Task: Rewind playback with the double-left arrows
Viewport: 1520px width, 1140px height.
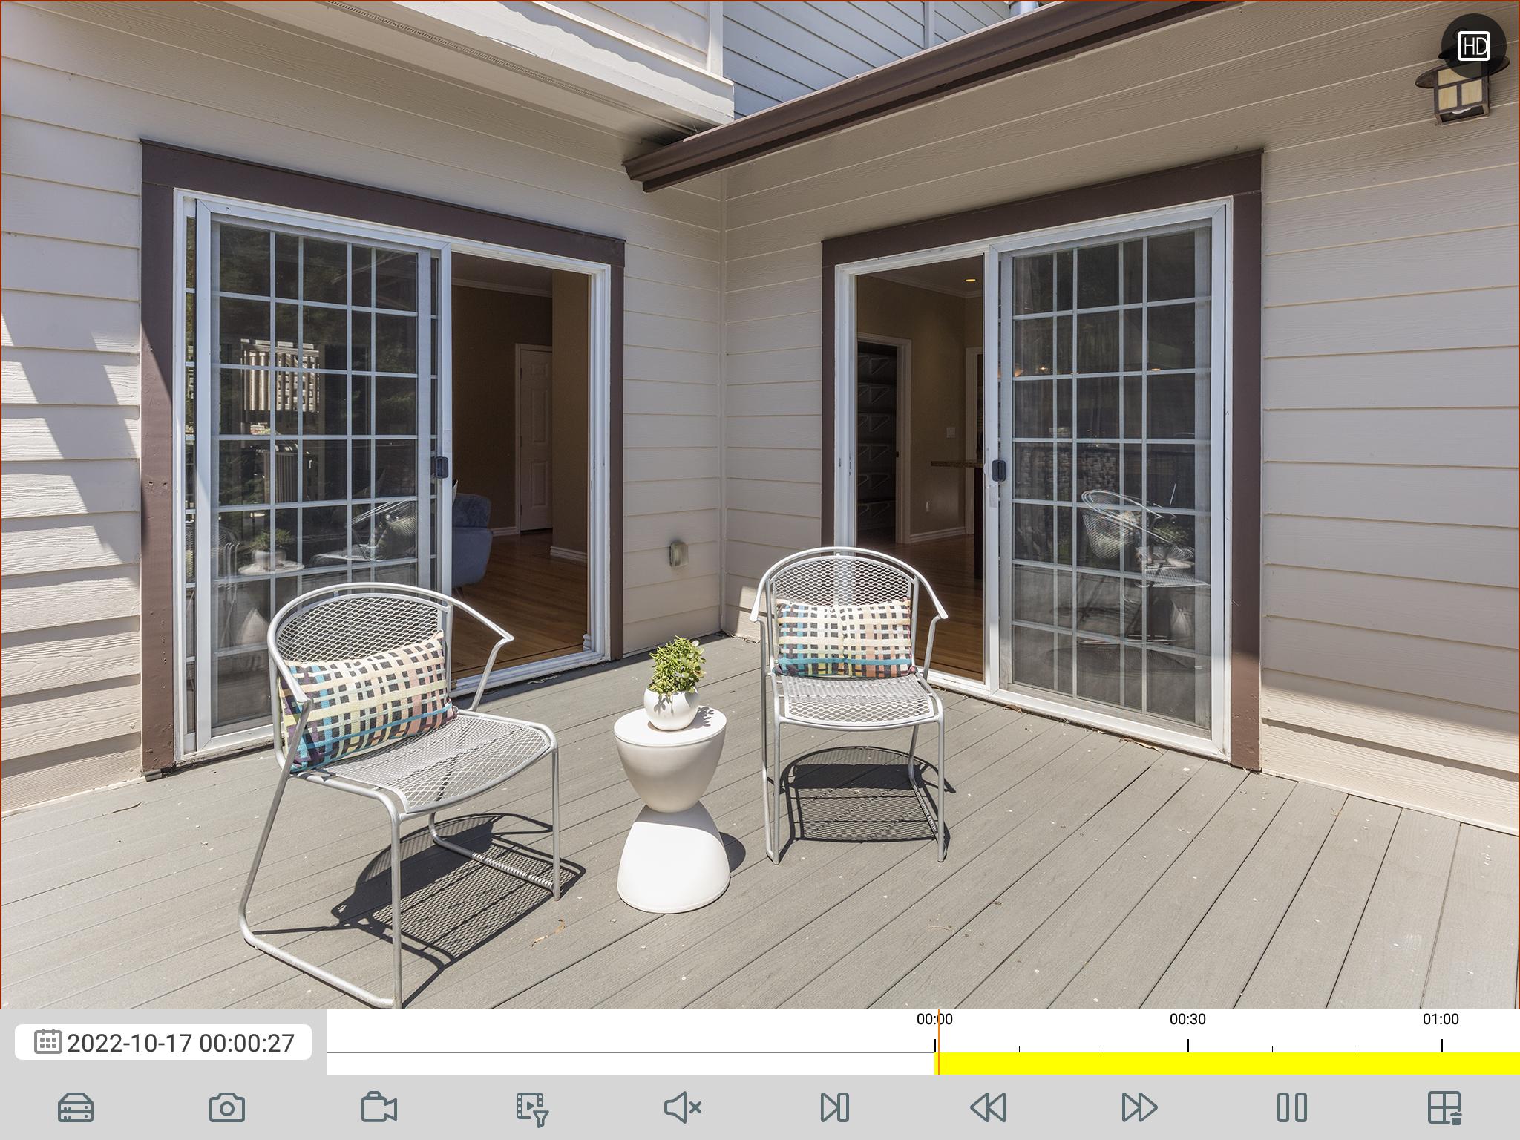Action: [x=988, y=1107]
